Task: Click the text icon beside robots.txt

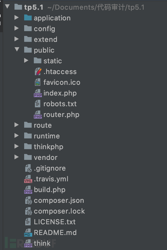Action: point(38,104)
